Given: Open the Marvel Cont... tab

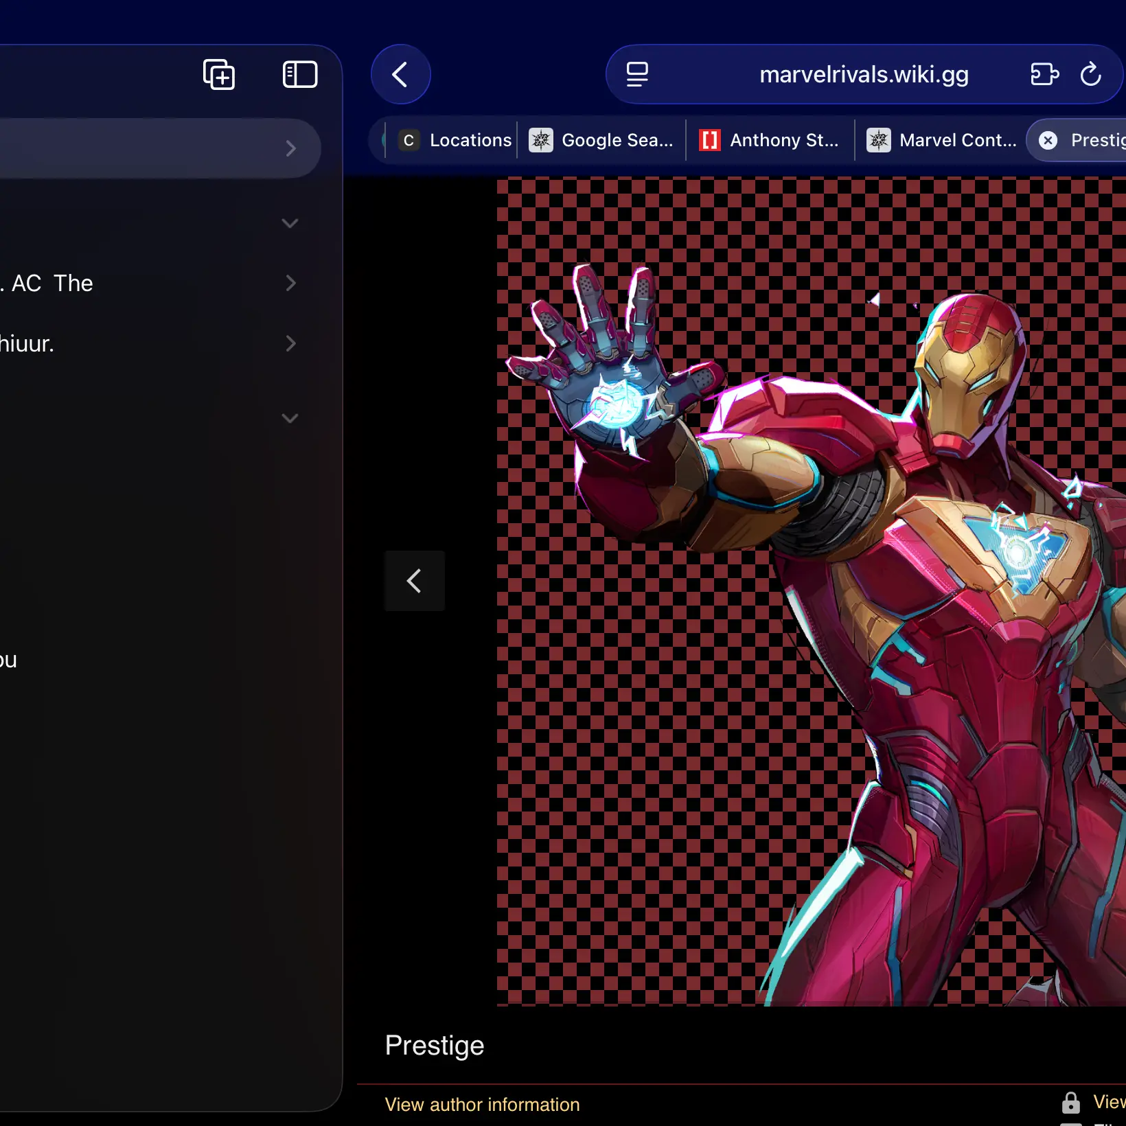Looking at the screenshot, I should point(940,140).
